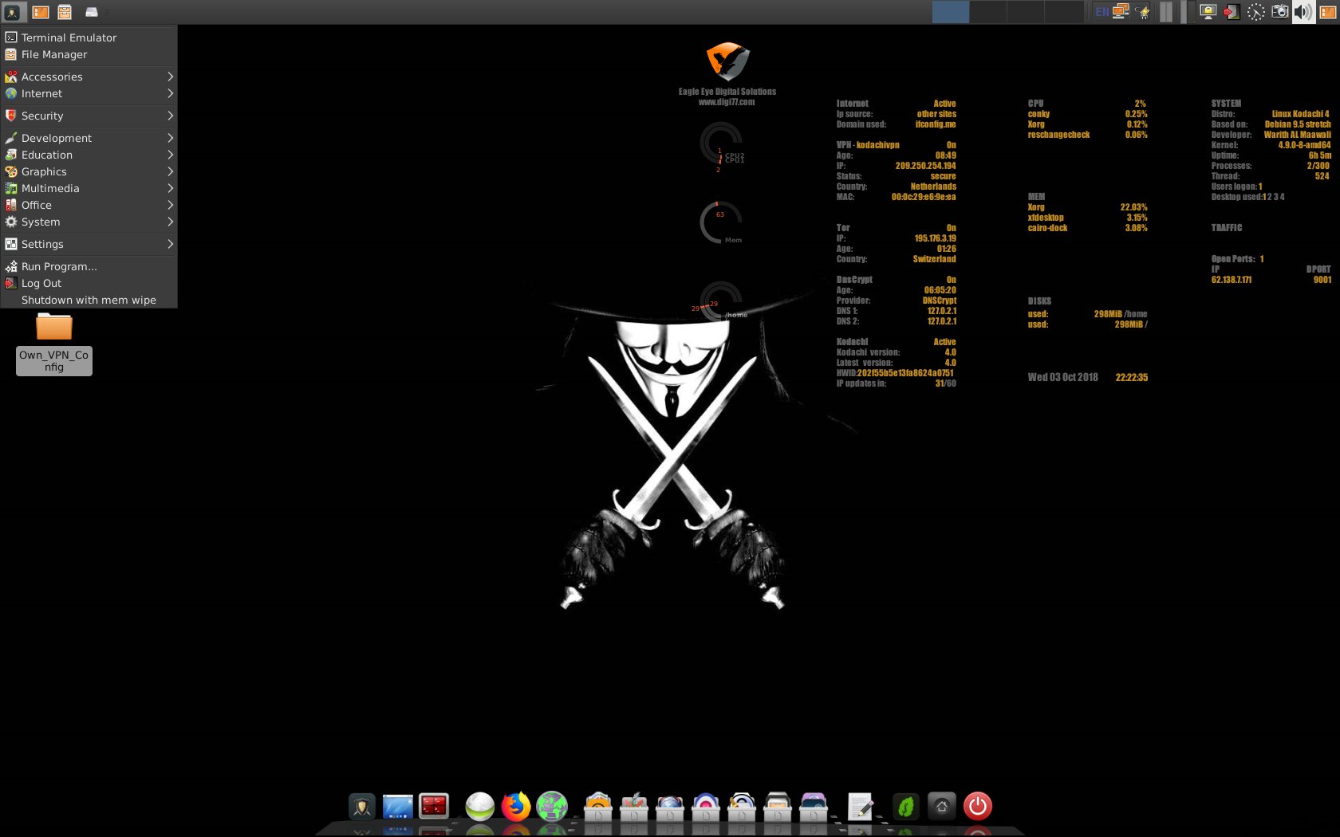The height and width of the screenshot is (837, 1340).
Task: Open Firefox from the dock
Action: pos(516,807)
